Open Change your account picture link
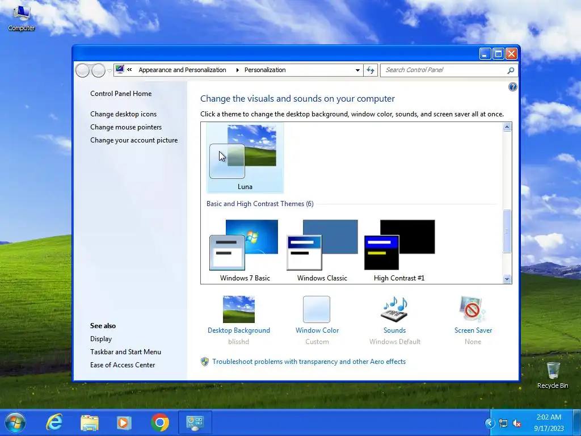 click(134, 140)
